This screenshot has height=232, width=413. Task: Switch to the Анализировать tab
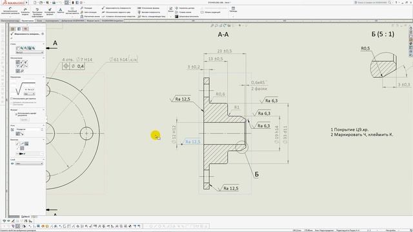pos(52,21)
